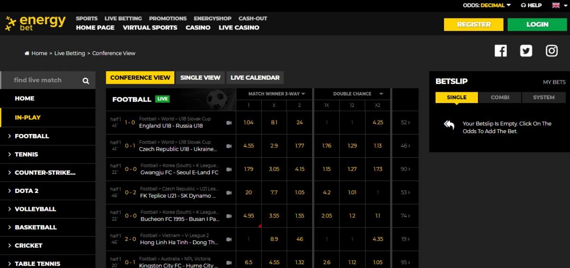Viewport: 570px width, 268px height.
Task: Go to Casino page
Action: pos(198,28)
